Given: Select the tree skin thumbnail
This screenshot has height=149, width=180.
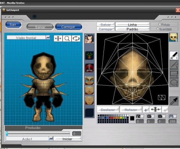Looking at the screenshot, I should tap(89, 55).
